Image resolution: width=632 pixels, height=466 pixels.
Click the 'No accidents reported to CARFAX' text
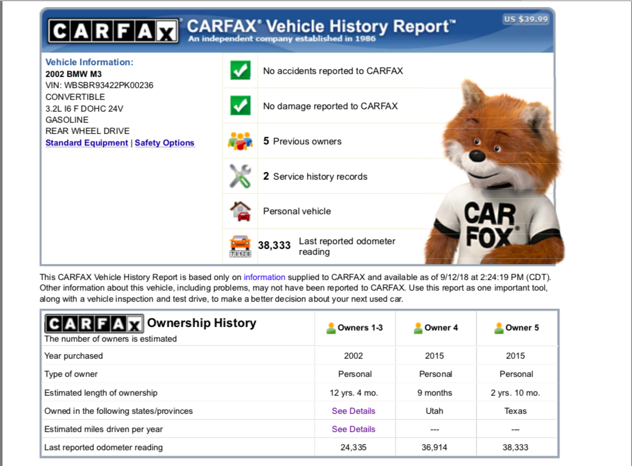333,71
